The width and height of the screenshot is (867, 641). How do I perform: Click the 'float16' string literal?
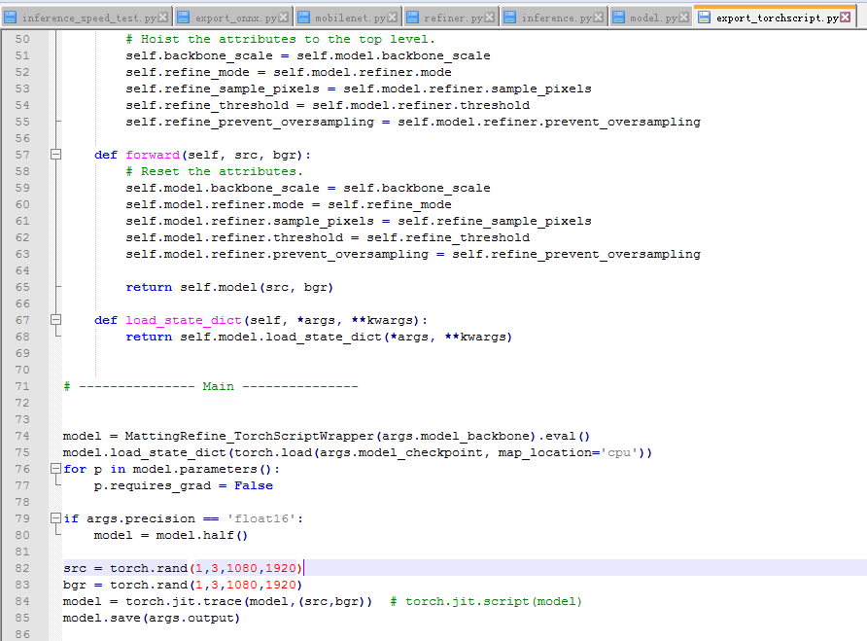261,518
